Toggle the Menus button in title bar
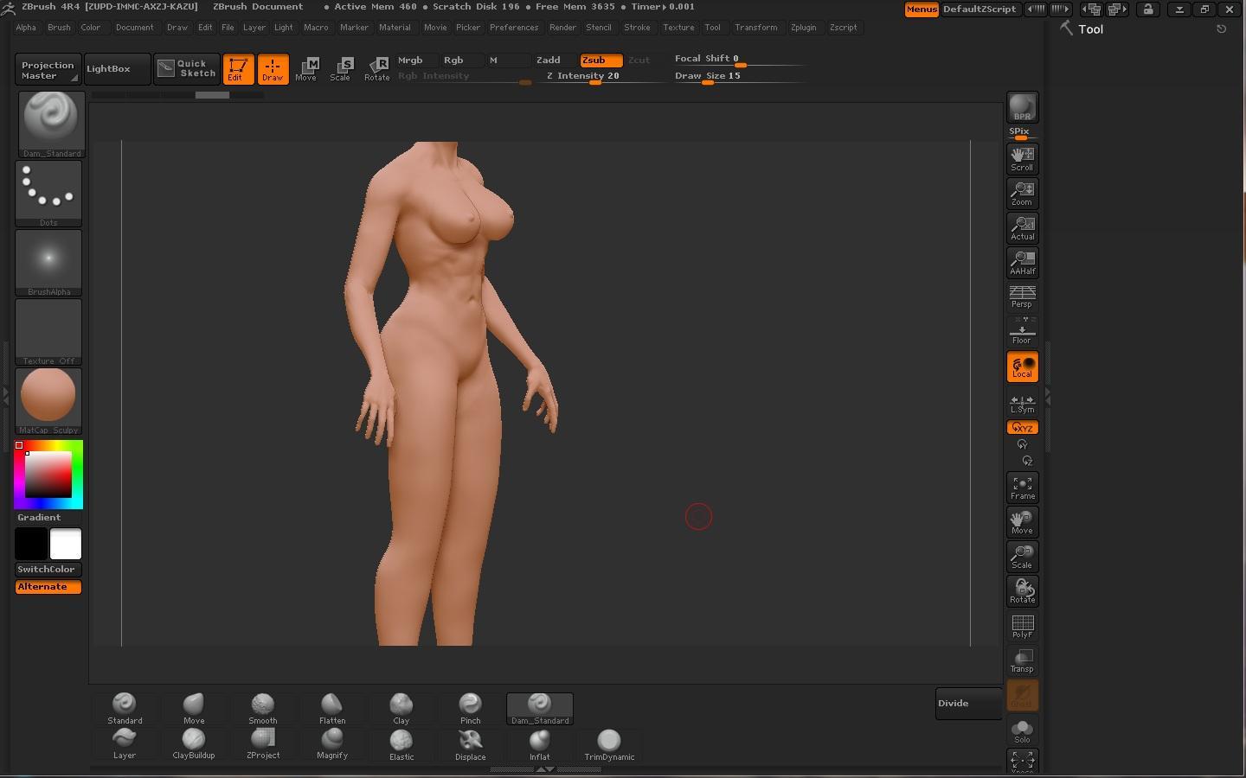1246x778 pixels. (922, 10)
